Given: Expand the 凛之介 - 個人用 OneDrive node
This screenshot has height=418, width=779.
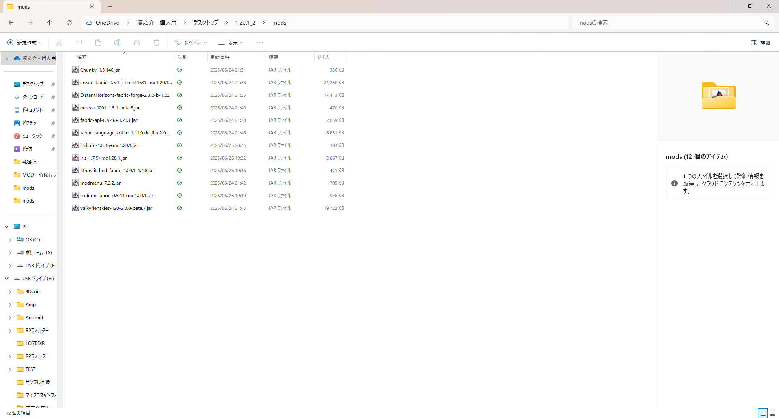Looking at the screenshot, I should 7,58.
